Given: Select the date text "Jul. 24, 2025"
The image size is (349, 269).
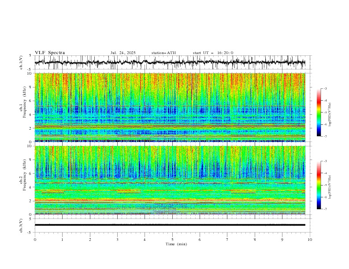Looking at the screenshot, I should pyautogui.click(x=123, y=53).
